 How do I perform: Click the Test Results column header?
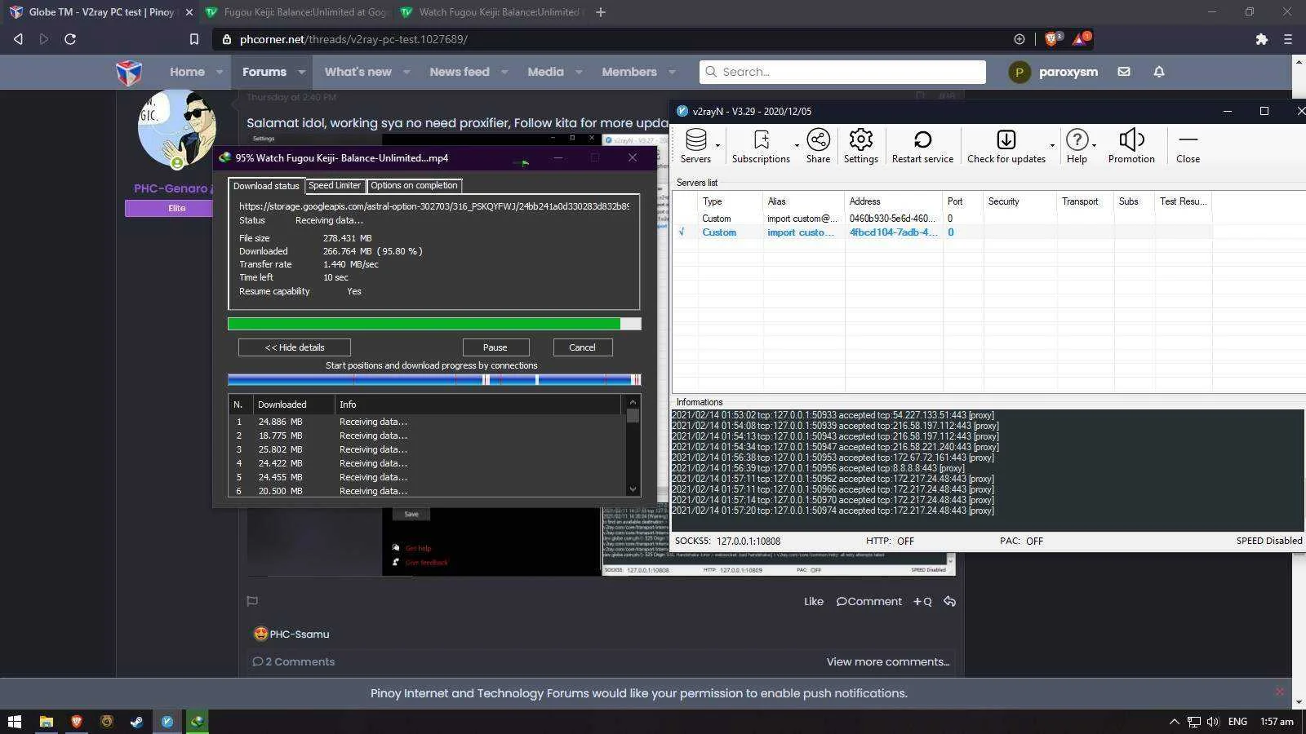click(1183, 201)
